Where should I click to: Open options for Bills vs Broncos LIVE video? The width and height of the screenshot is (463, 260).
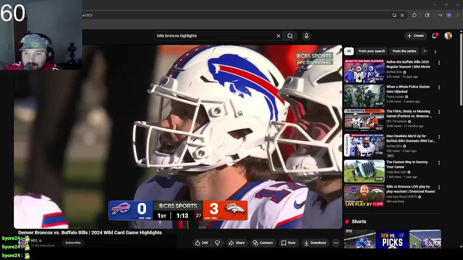(439, 187)
